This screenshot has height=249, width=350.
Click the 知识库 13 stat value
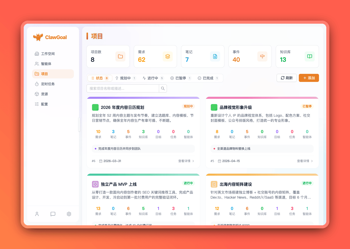283,60
